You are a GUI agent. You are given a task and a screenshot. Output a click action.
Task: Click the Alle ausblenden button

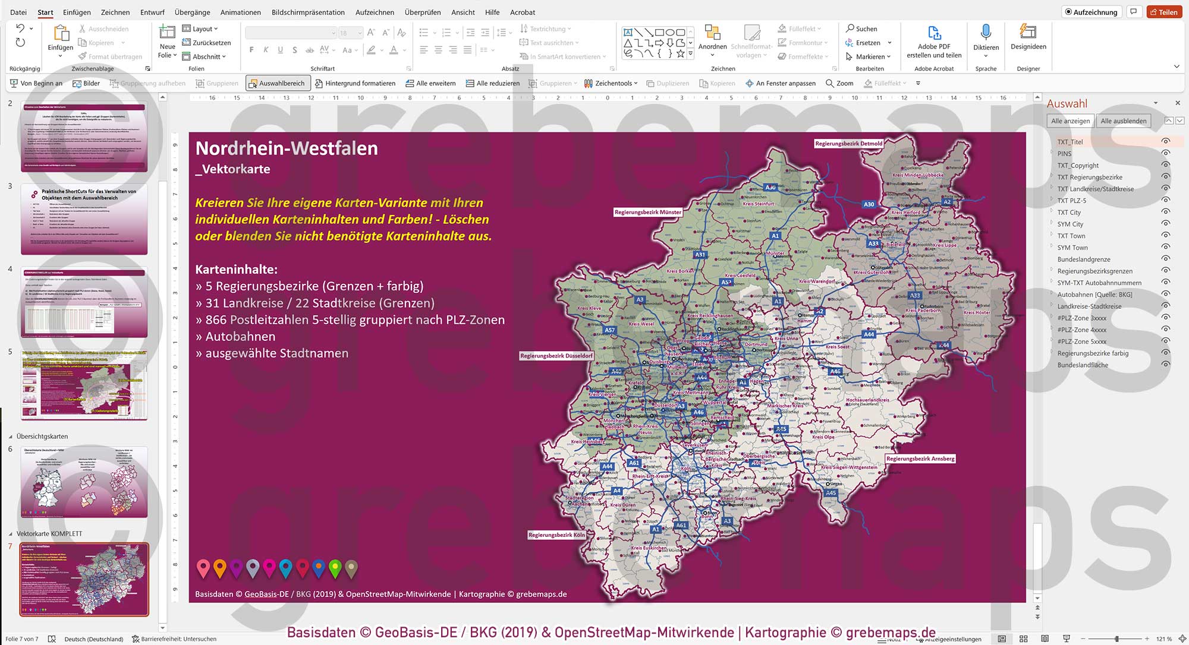click(1124, 121)
